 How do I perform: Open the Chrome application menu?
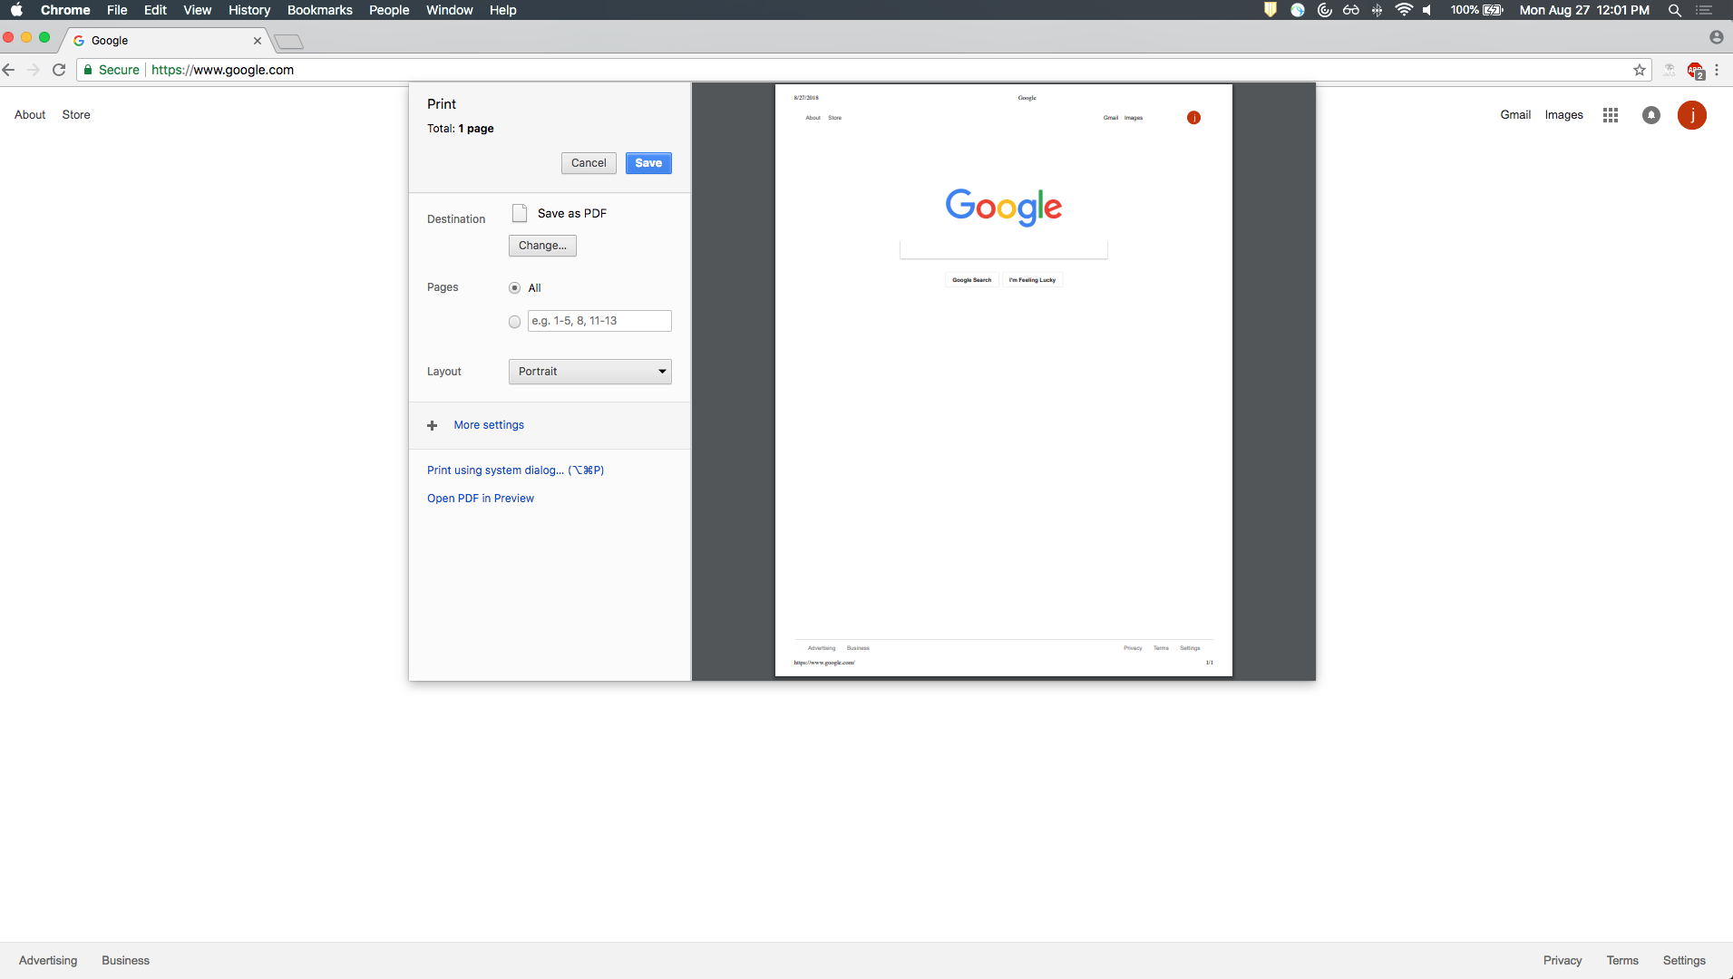pyautogui.click(x=65, y=10)
